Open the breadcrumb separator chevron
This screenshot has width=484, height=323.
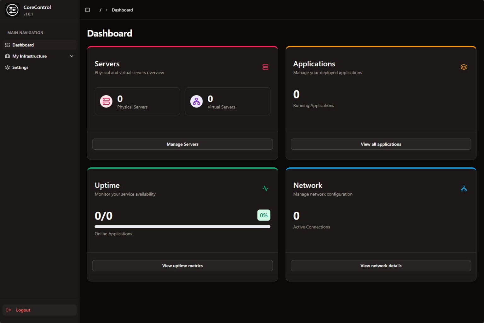coord(106,10)
